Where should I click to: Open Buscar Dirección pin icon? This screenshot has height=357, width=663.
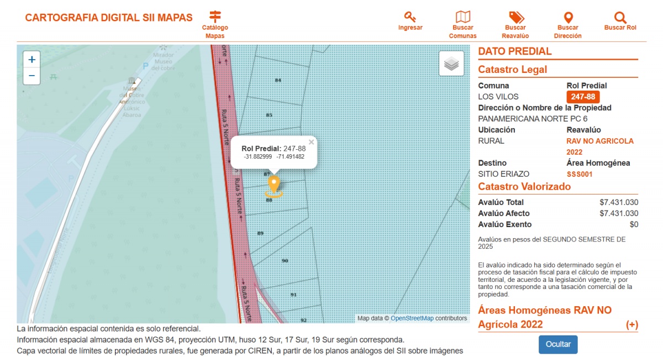coord(567,17)
